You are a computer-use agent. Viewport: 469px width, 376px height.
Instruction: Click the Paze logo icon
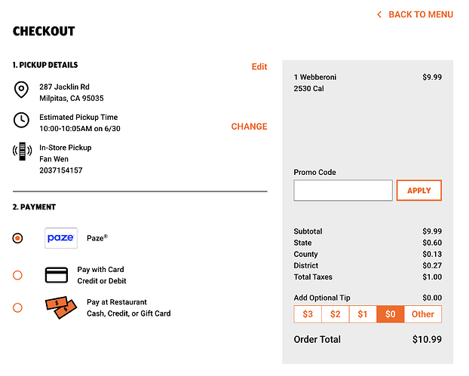(x=61, y=238)
